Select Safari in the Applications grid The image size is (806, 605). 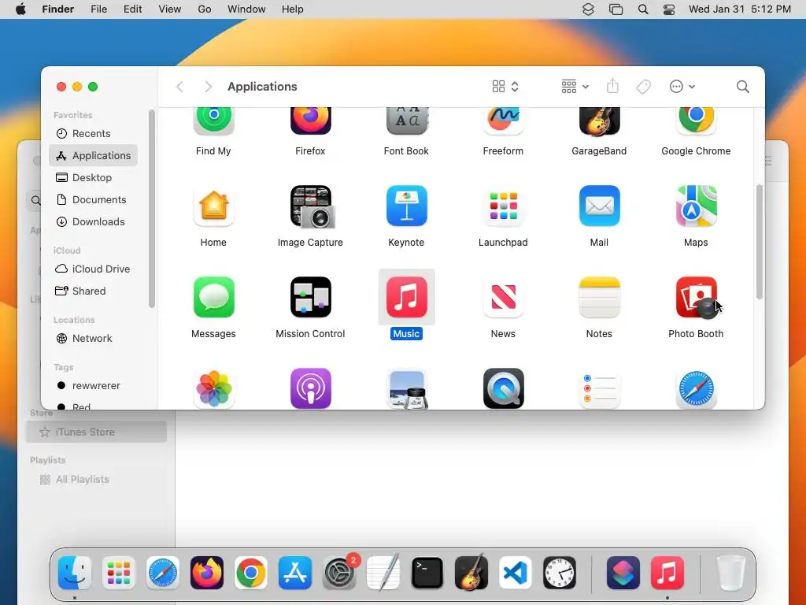tap(696, 388)
